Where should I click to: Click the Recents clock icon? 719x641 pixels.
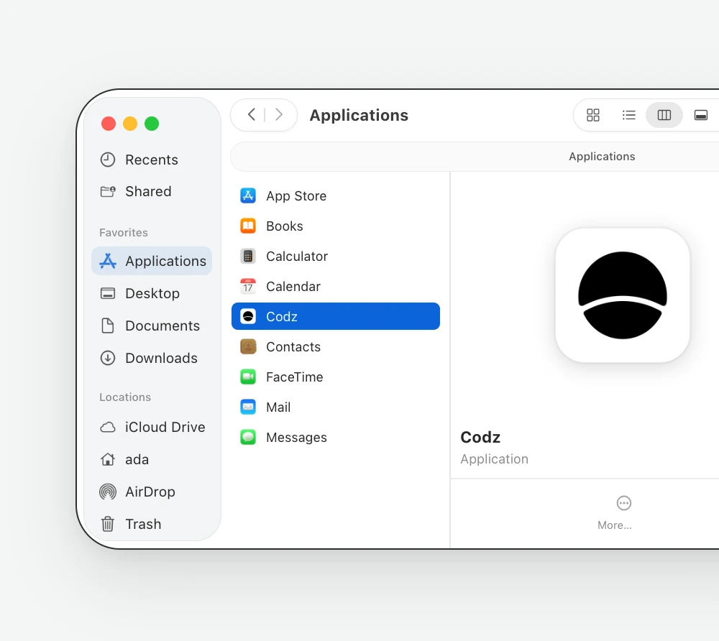[x=108, y=160]
